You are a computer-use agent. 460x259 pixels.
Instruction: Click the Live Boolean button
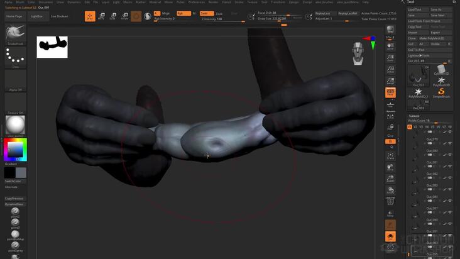coord(59,16)
